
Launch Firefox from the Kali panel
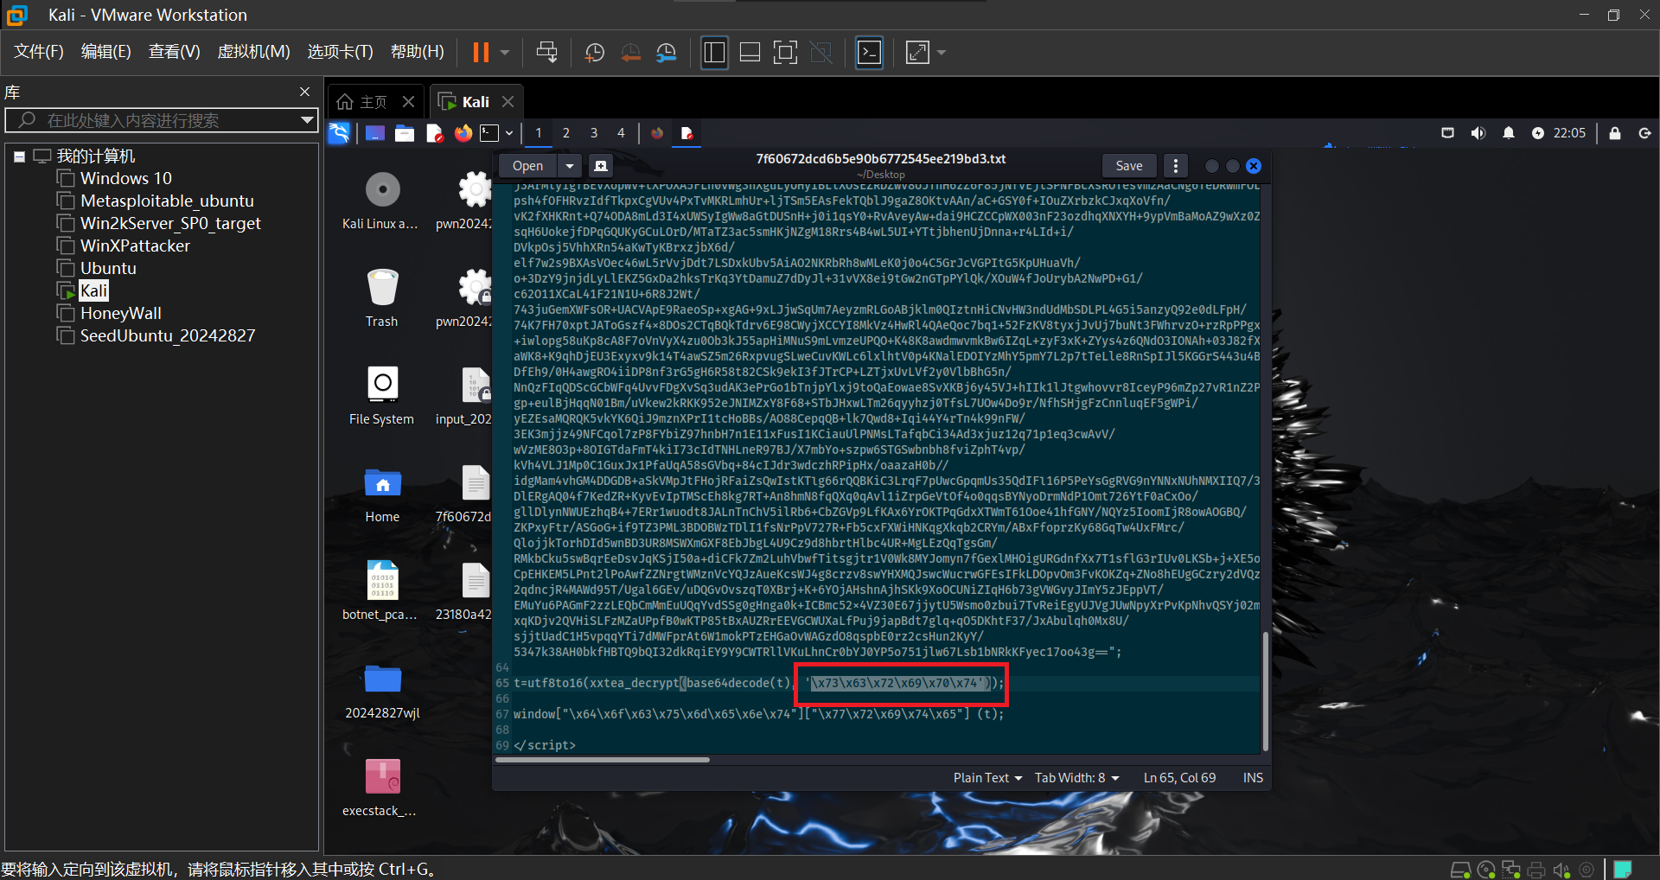pos(463,133)
